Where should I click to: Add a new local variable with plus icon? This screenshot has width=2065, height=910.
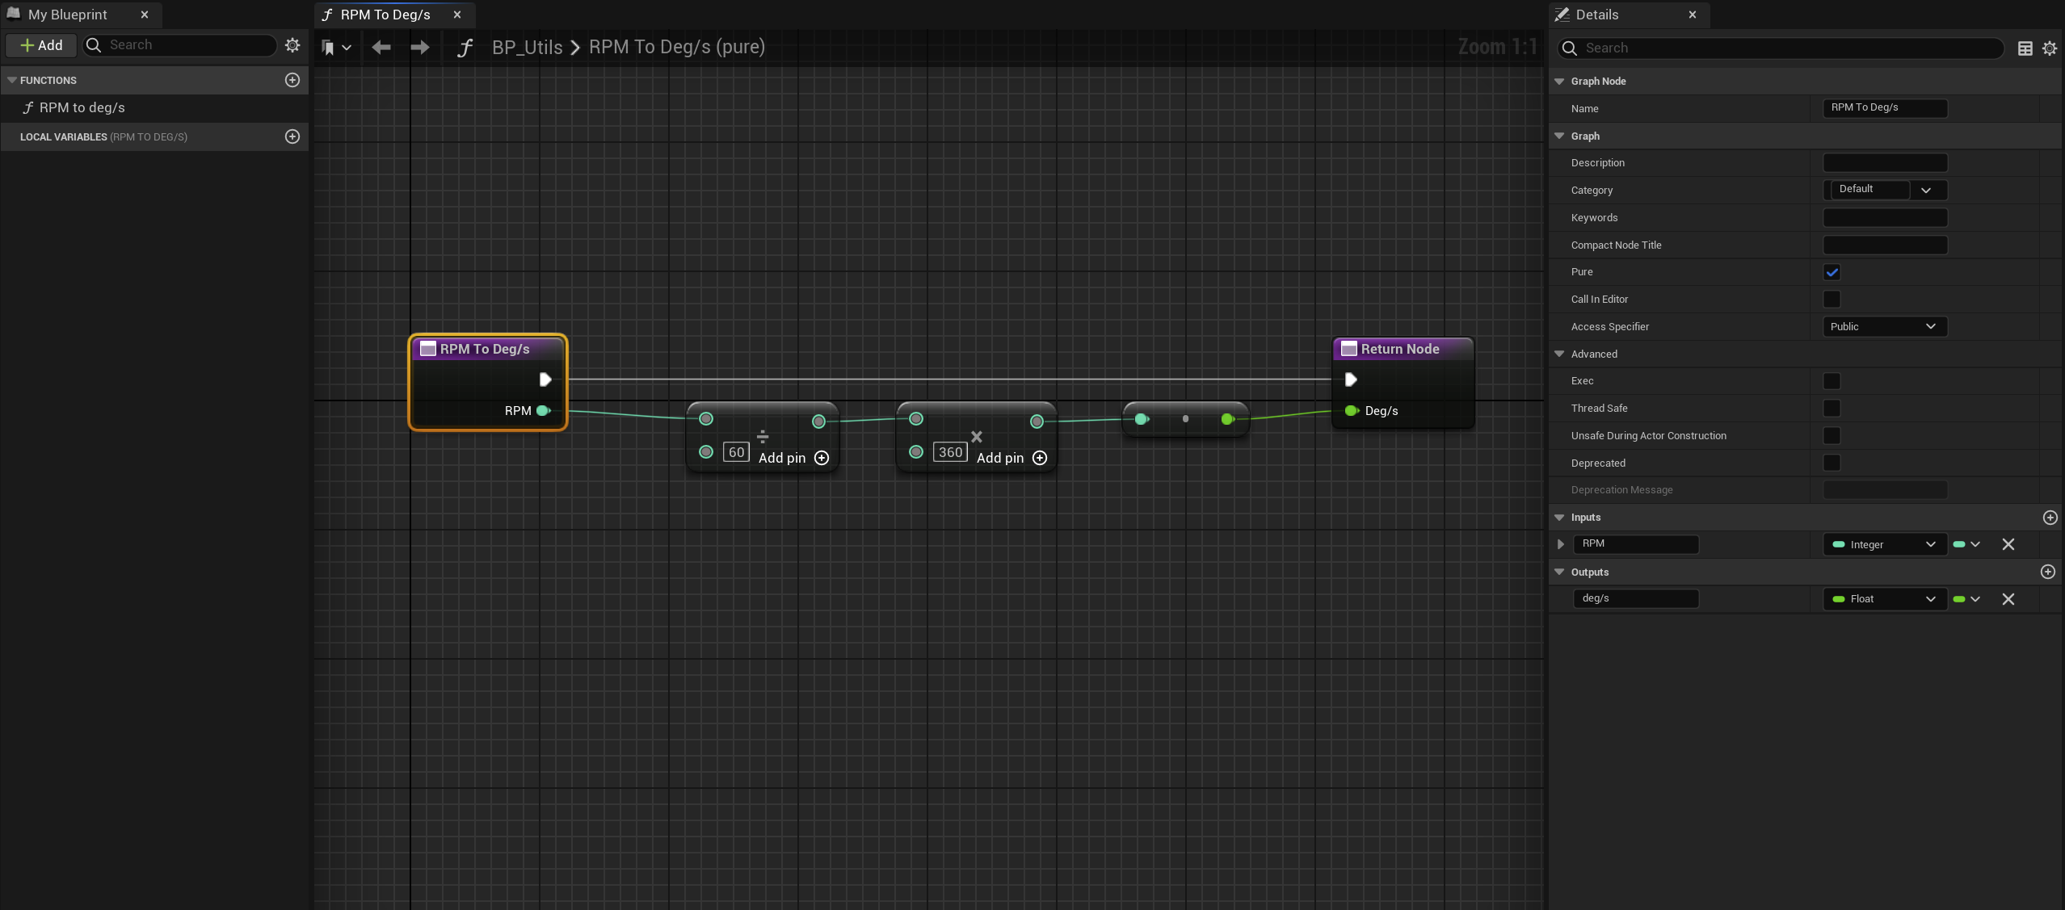[292, 136]
